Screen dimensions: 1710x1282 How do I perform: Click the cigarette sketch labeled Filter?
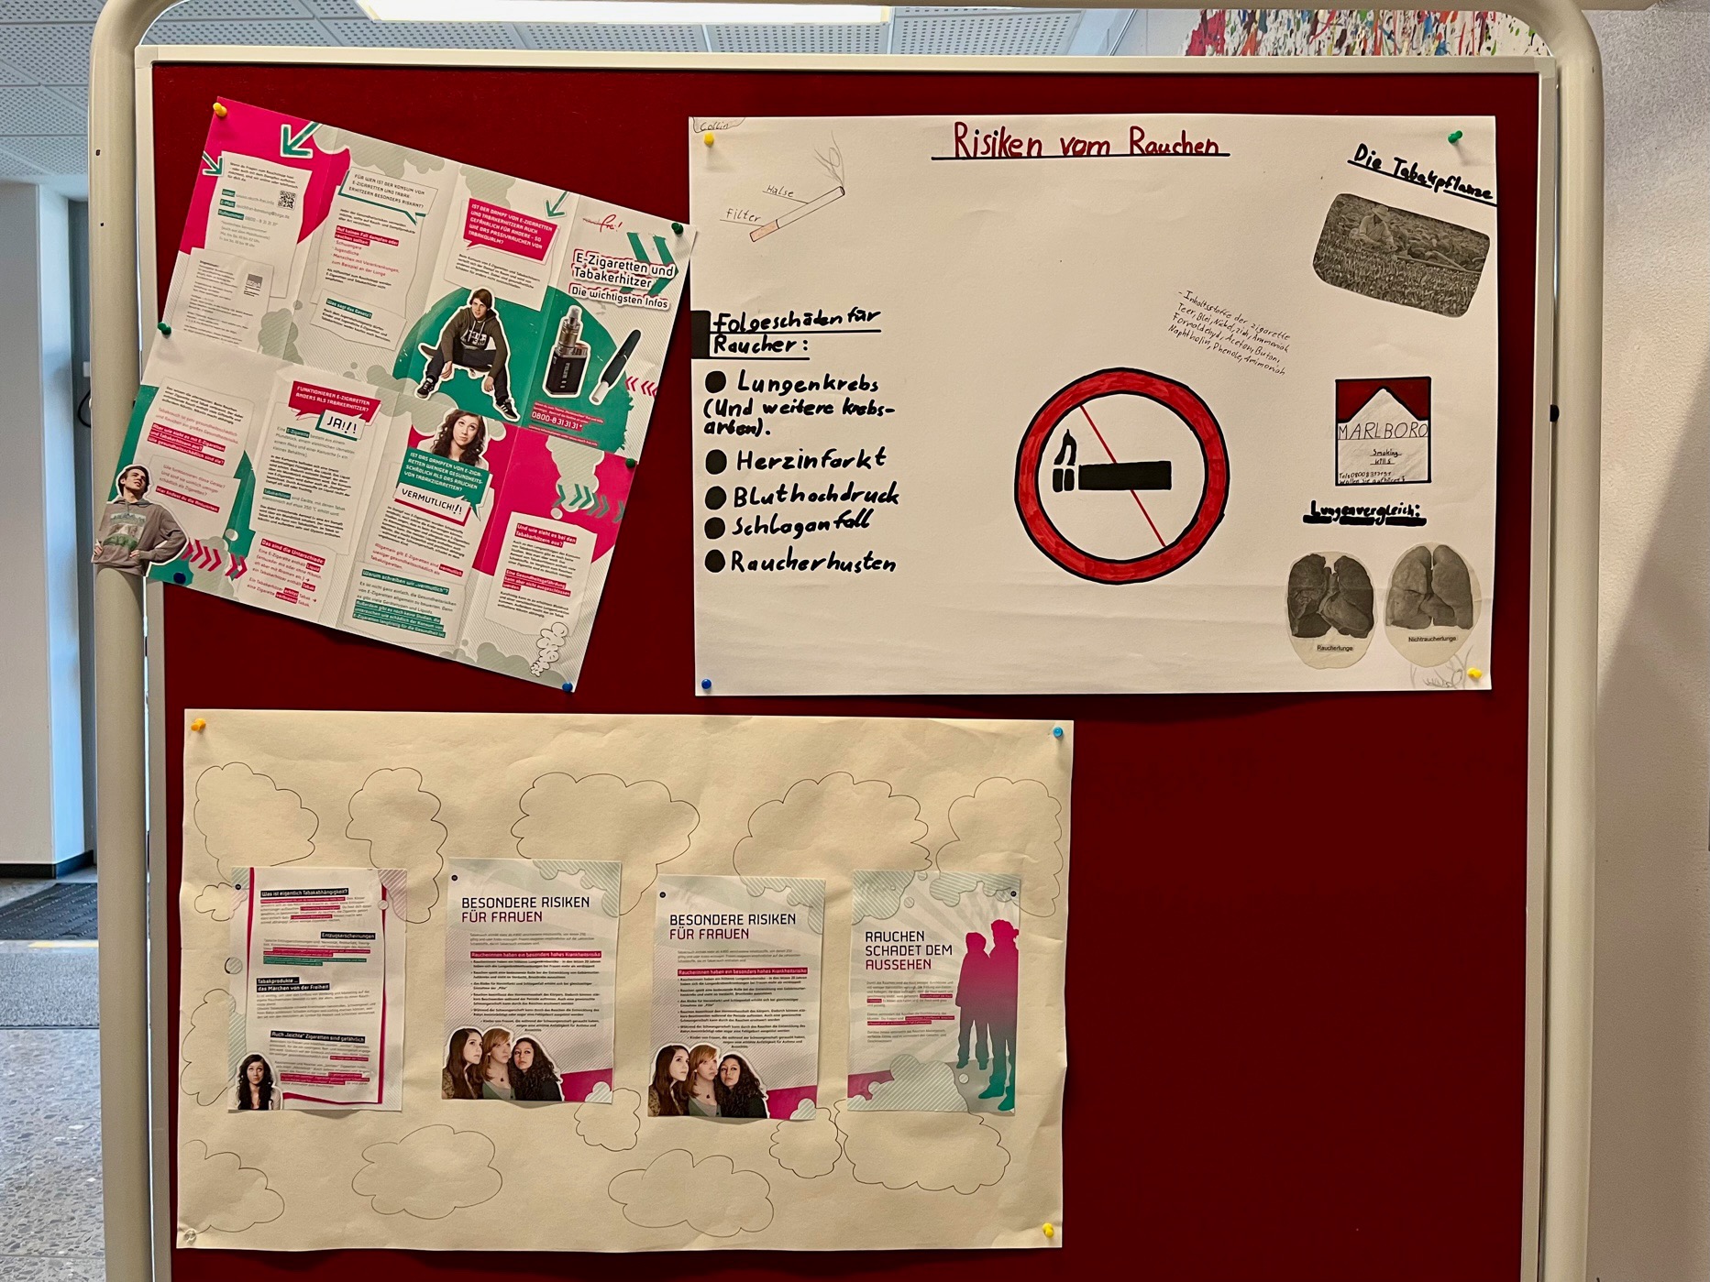coord(794,211)
